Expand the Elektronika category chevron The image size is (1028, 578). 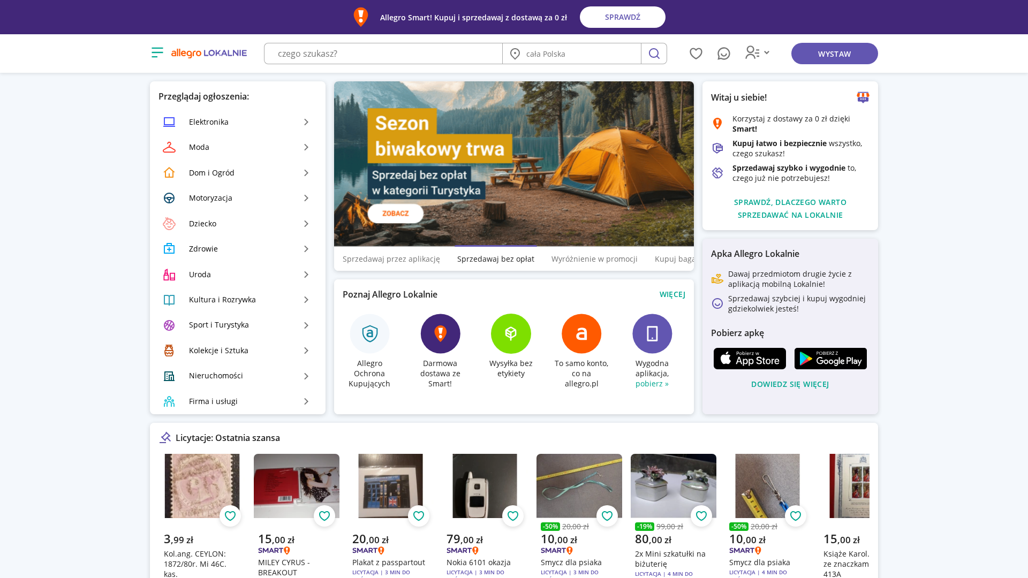point(306,122)
